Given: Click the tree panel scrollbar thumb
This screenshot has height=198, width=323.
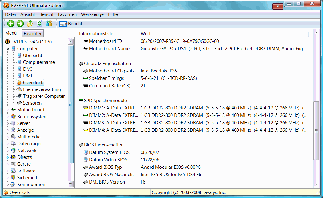Looking at the screenshot, I should [x=71, y=104].
